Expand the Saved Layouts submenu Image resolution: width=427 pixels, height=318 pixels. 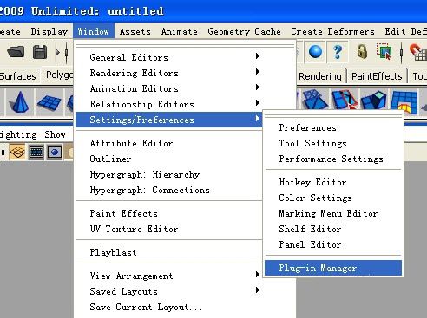tap(168, 291)
